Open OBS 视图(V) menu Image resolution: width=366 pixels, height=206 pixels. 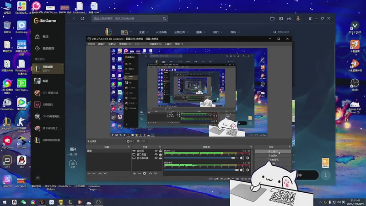(x=112, y=44)
